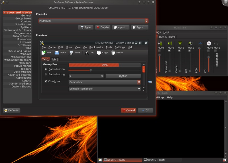This screenshot has height=163, width=228.
Task: Select Window buttons in settings list
Action: tap(21, 57)
